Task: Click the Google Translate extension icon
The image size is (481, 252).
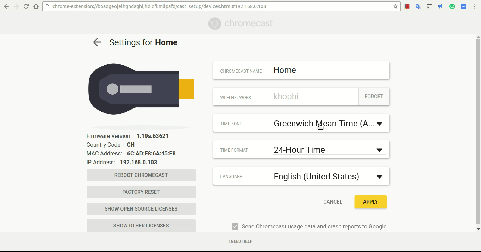Action: [x=418, y=6]
